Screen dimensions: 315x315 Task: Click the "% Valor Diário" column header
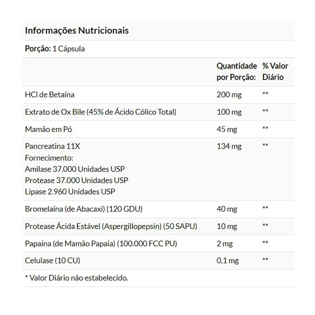(x=275, y=72)
